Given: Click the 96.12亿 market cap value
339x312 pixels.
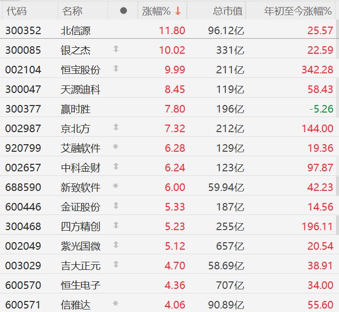Looking at the screenshot, I should [x=226, y=31].
